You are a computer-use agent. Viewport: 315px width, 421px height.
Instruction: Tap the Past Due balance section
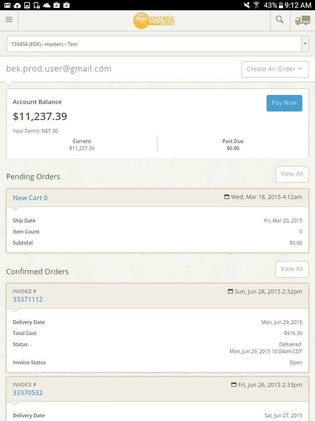tap(233, 145)
